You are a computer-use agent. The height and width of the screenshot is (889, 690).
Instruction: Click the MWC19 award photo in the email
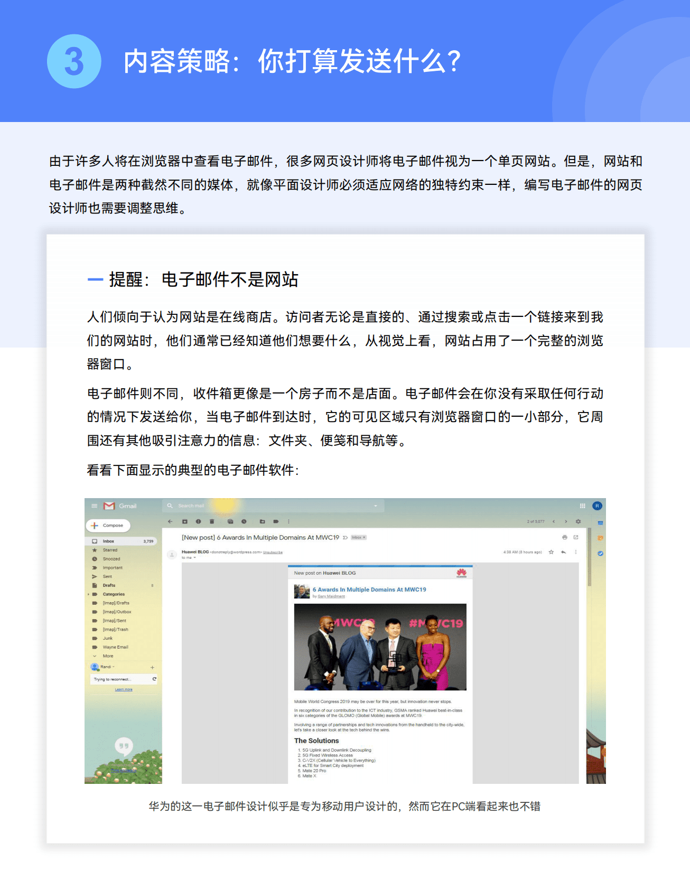tap(380, 647)
